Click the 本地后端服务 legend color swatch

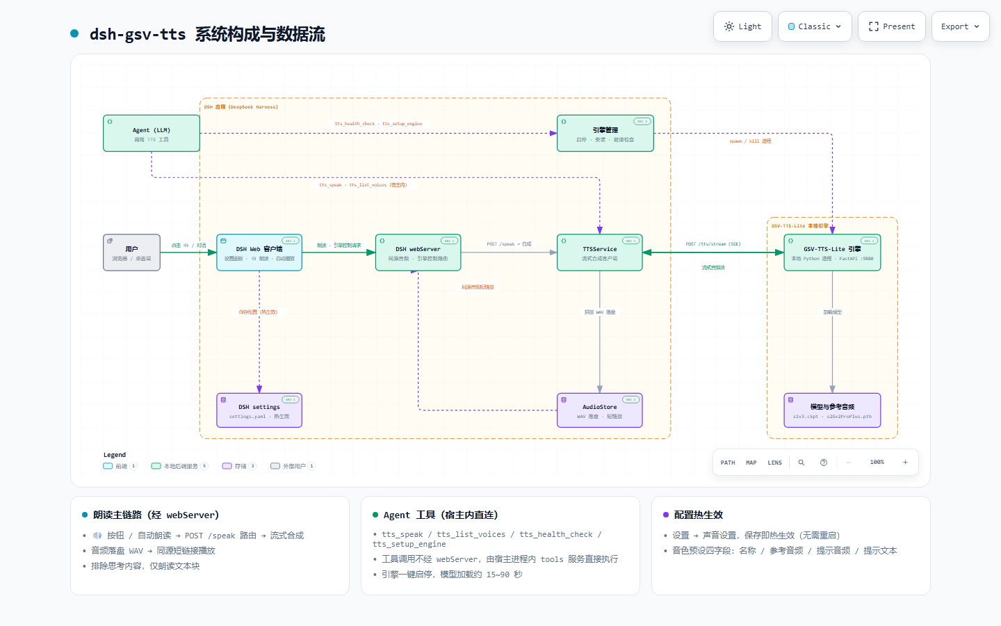(156, 466)
